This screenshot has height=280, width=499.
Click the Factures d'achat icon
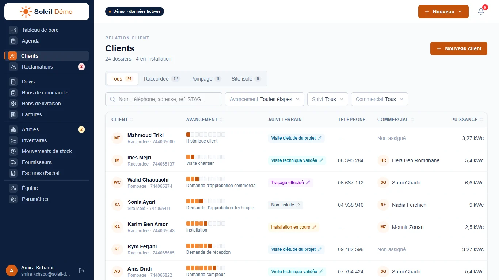[x=13, y=173]
